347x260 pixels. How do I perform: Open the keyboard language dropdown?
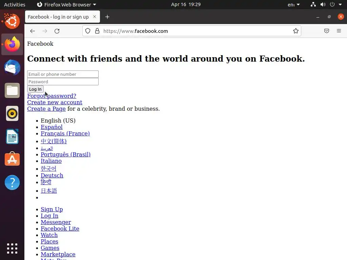[294, 5]
